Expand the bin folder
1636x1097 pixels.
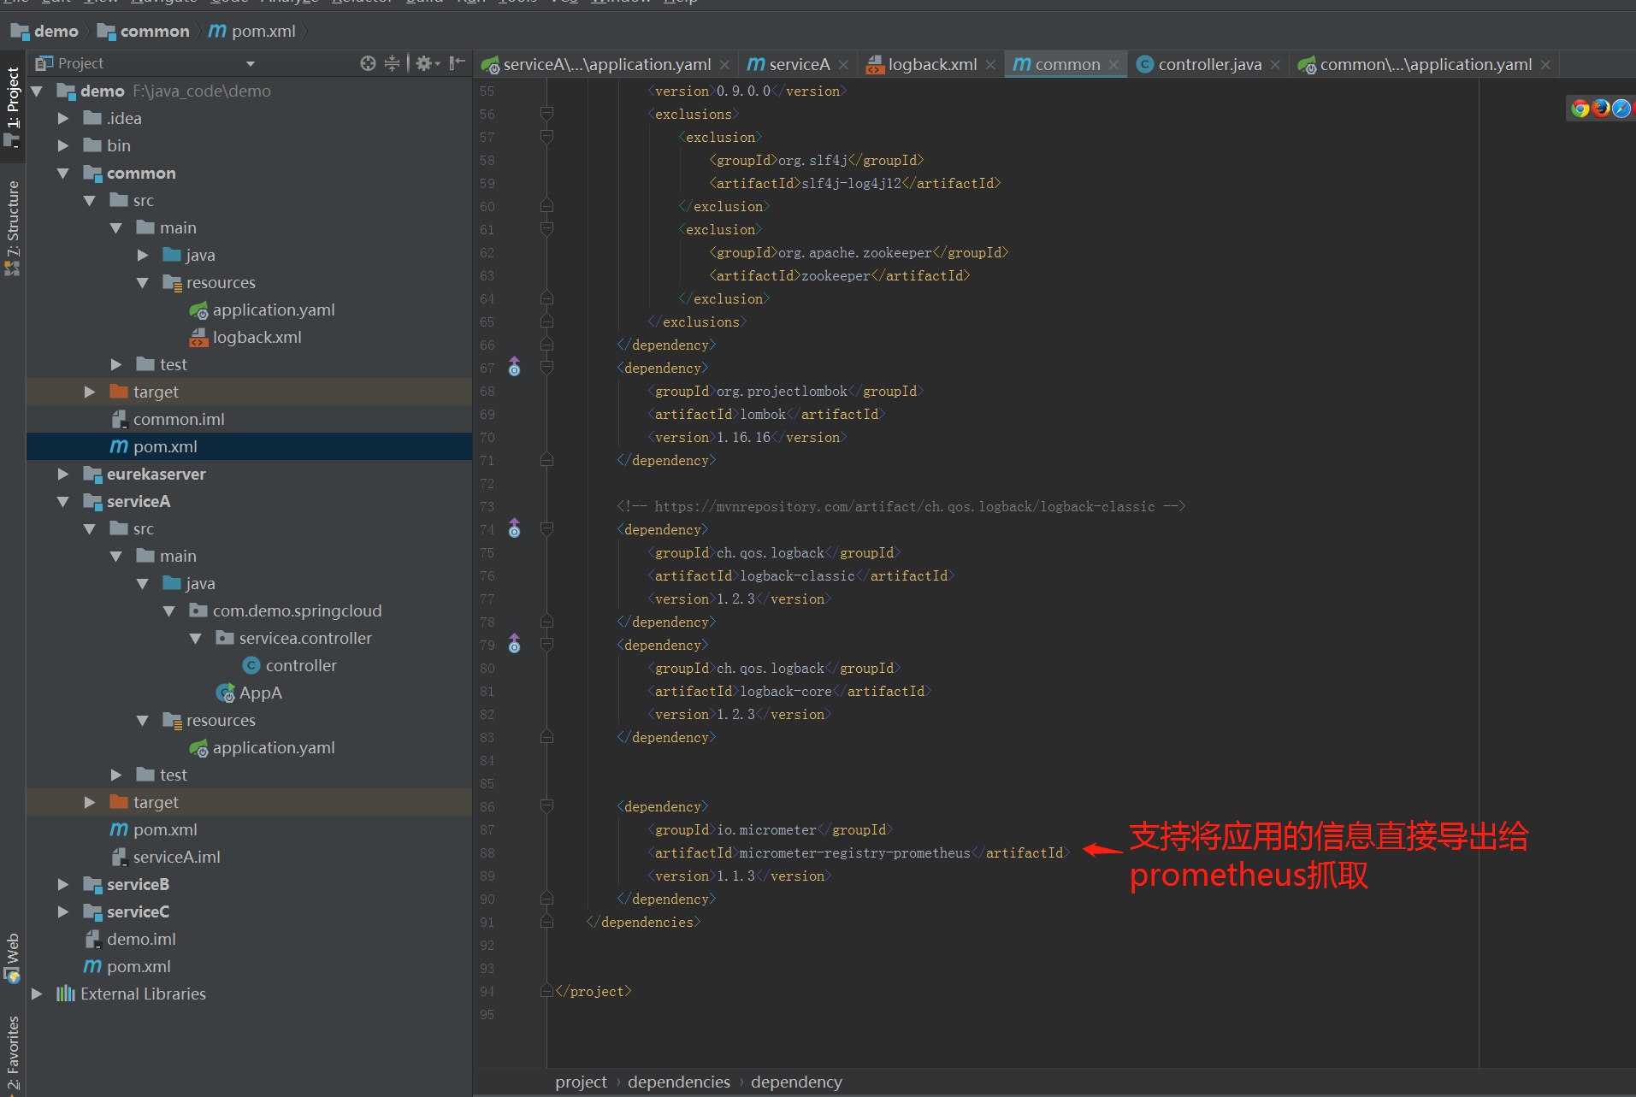tap(63, 145)
